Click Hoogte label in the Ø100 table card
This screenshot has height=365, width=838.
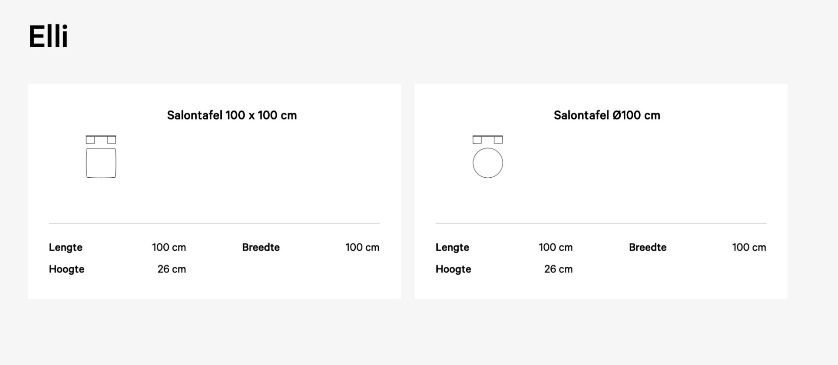[453, 269]
